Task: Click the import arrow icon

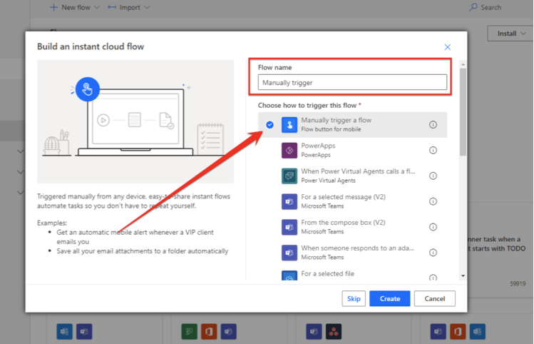Action: click(x=112, y=7)
